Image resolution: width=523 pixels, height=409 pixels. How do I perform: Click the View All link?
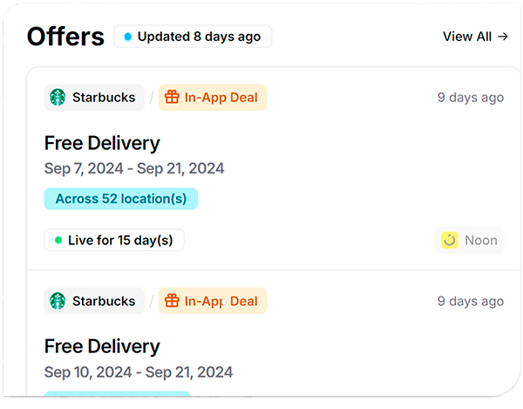[x=475, y=37]
